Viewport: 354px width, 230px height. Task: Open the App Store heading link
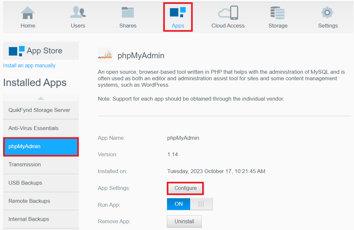pyautogui.click(x=44, y=51)
